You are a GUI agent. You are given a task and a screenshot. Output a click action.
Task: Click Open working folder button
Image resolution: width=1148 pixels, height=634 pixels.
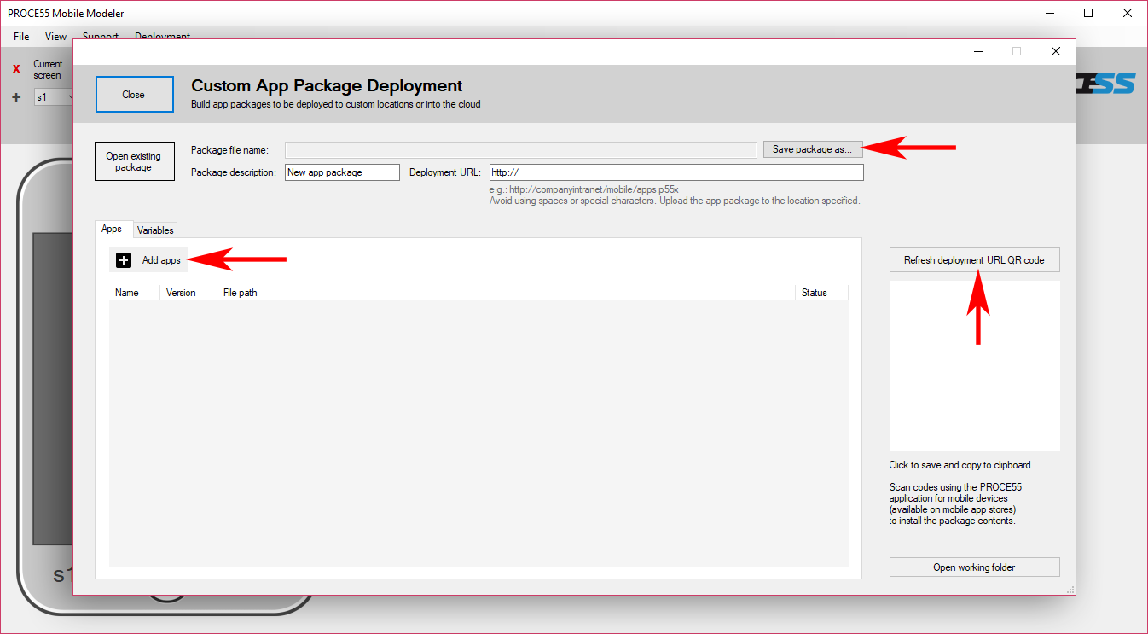coord(974,567)
